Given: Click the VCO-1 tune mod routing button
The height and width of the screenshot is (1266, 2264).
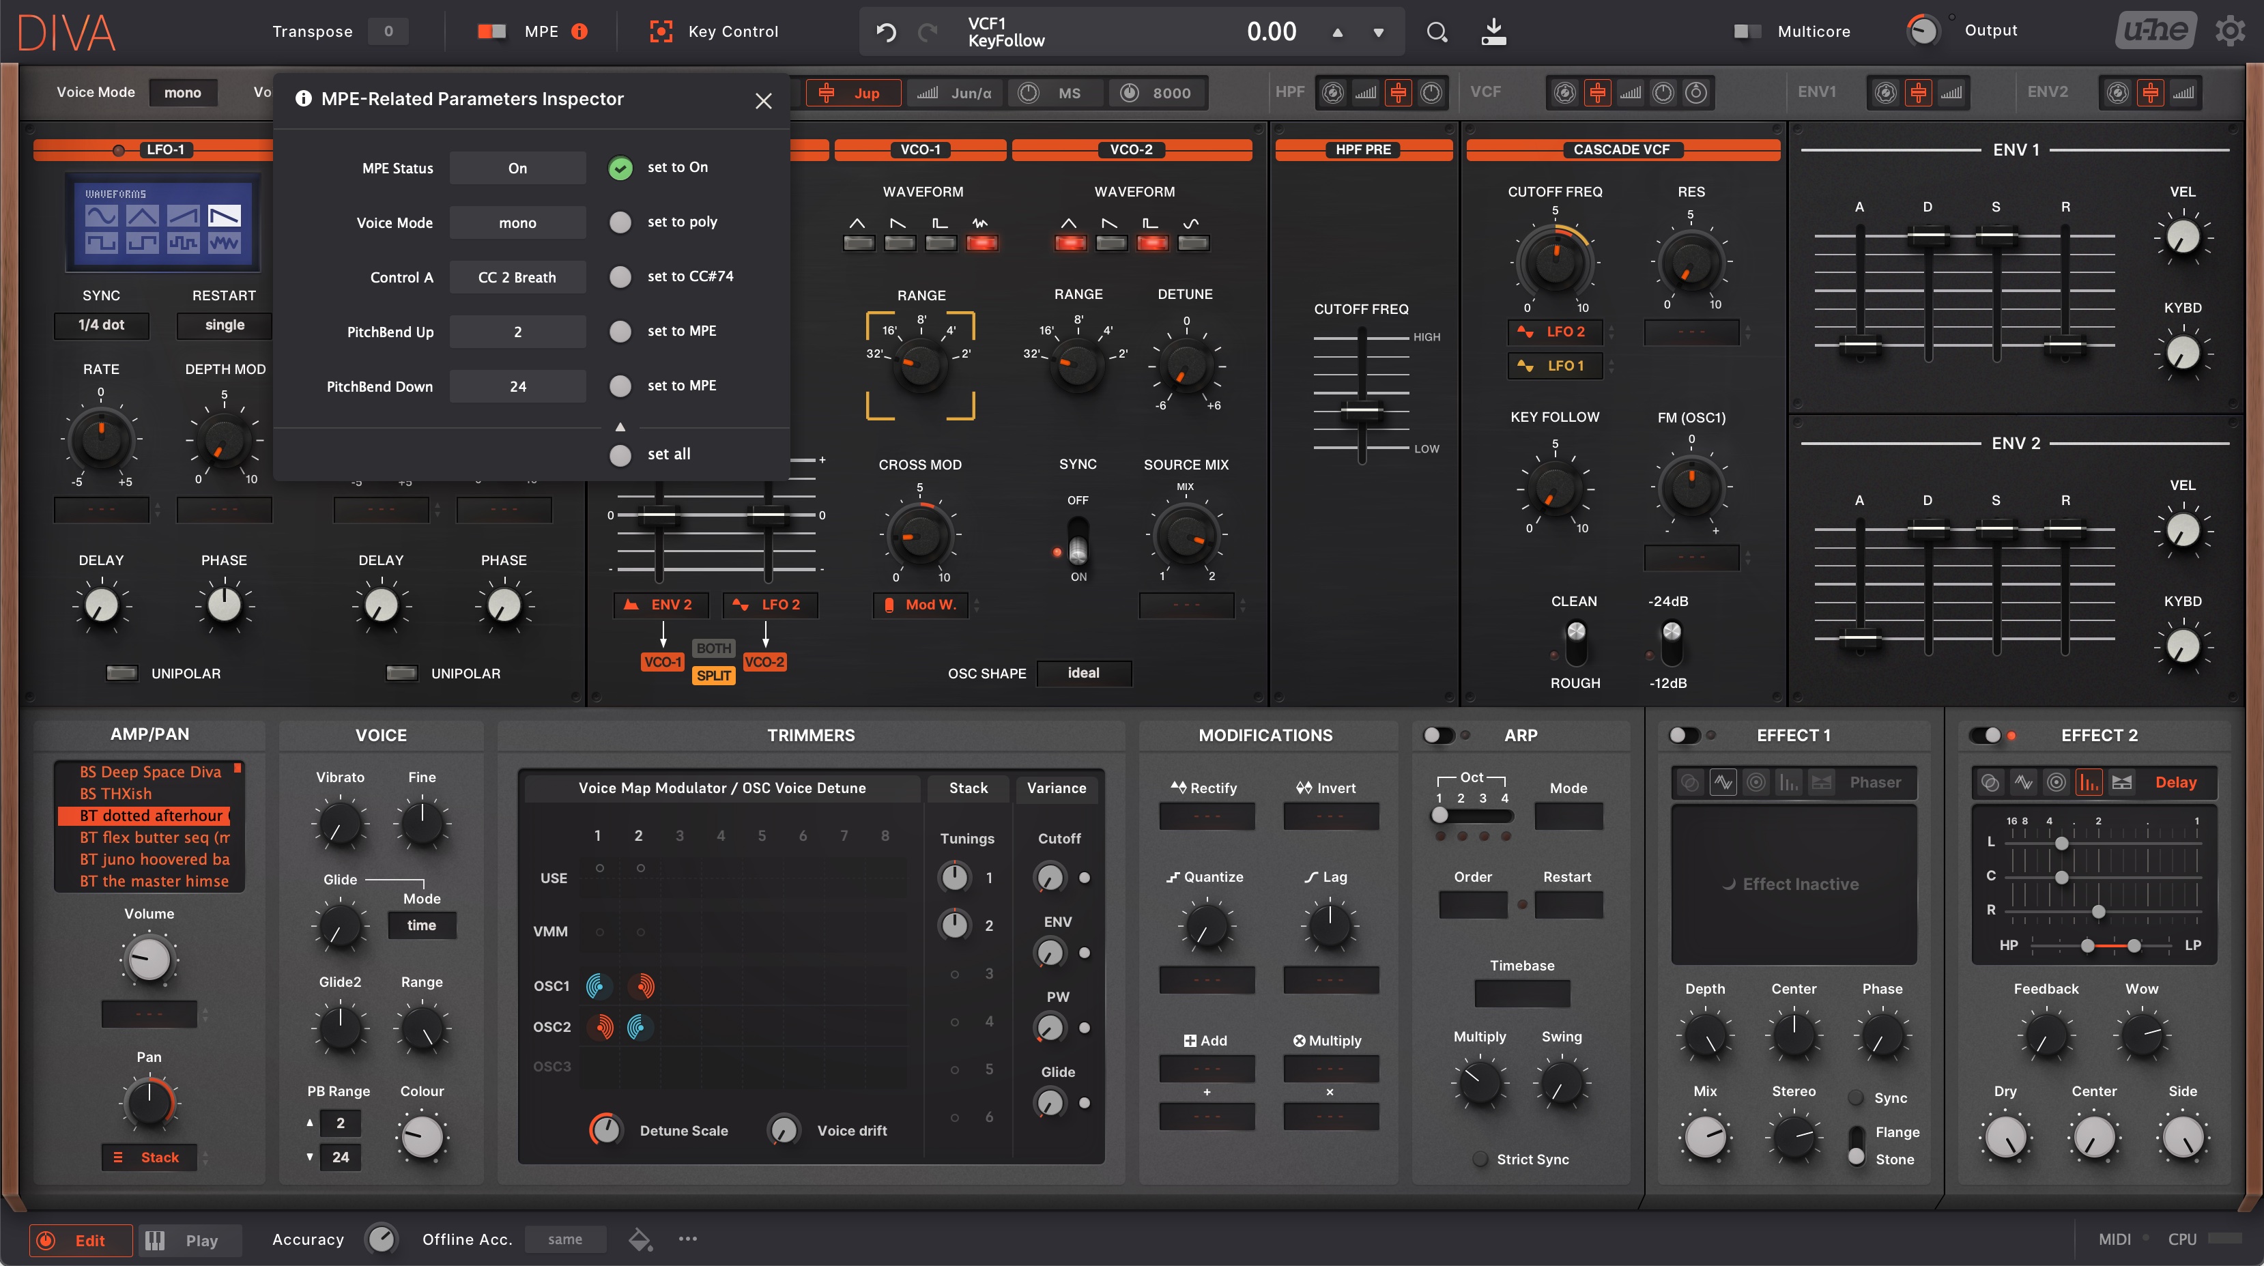Looking at the screenshot, I should click(x=663, y=663).
